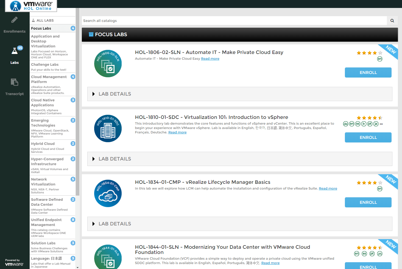
Task: Click the HOL-1834-01-CMP lab badge icon
Action: pos(108,193)
